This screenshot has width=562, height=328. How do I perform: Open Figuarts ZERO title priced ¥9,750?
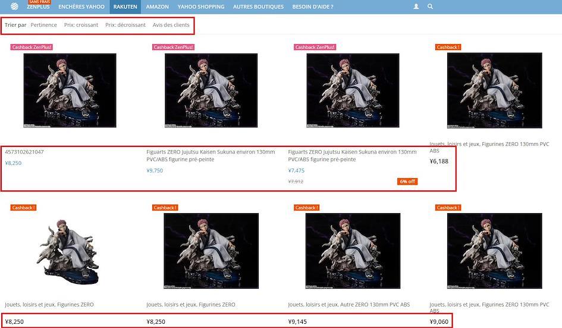[x=211, y=155]
